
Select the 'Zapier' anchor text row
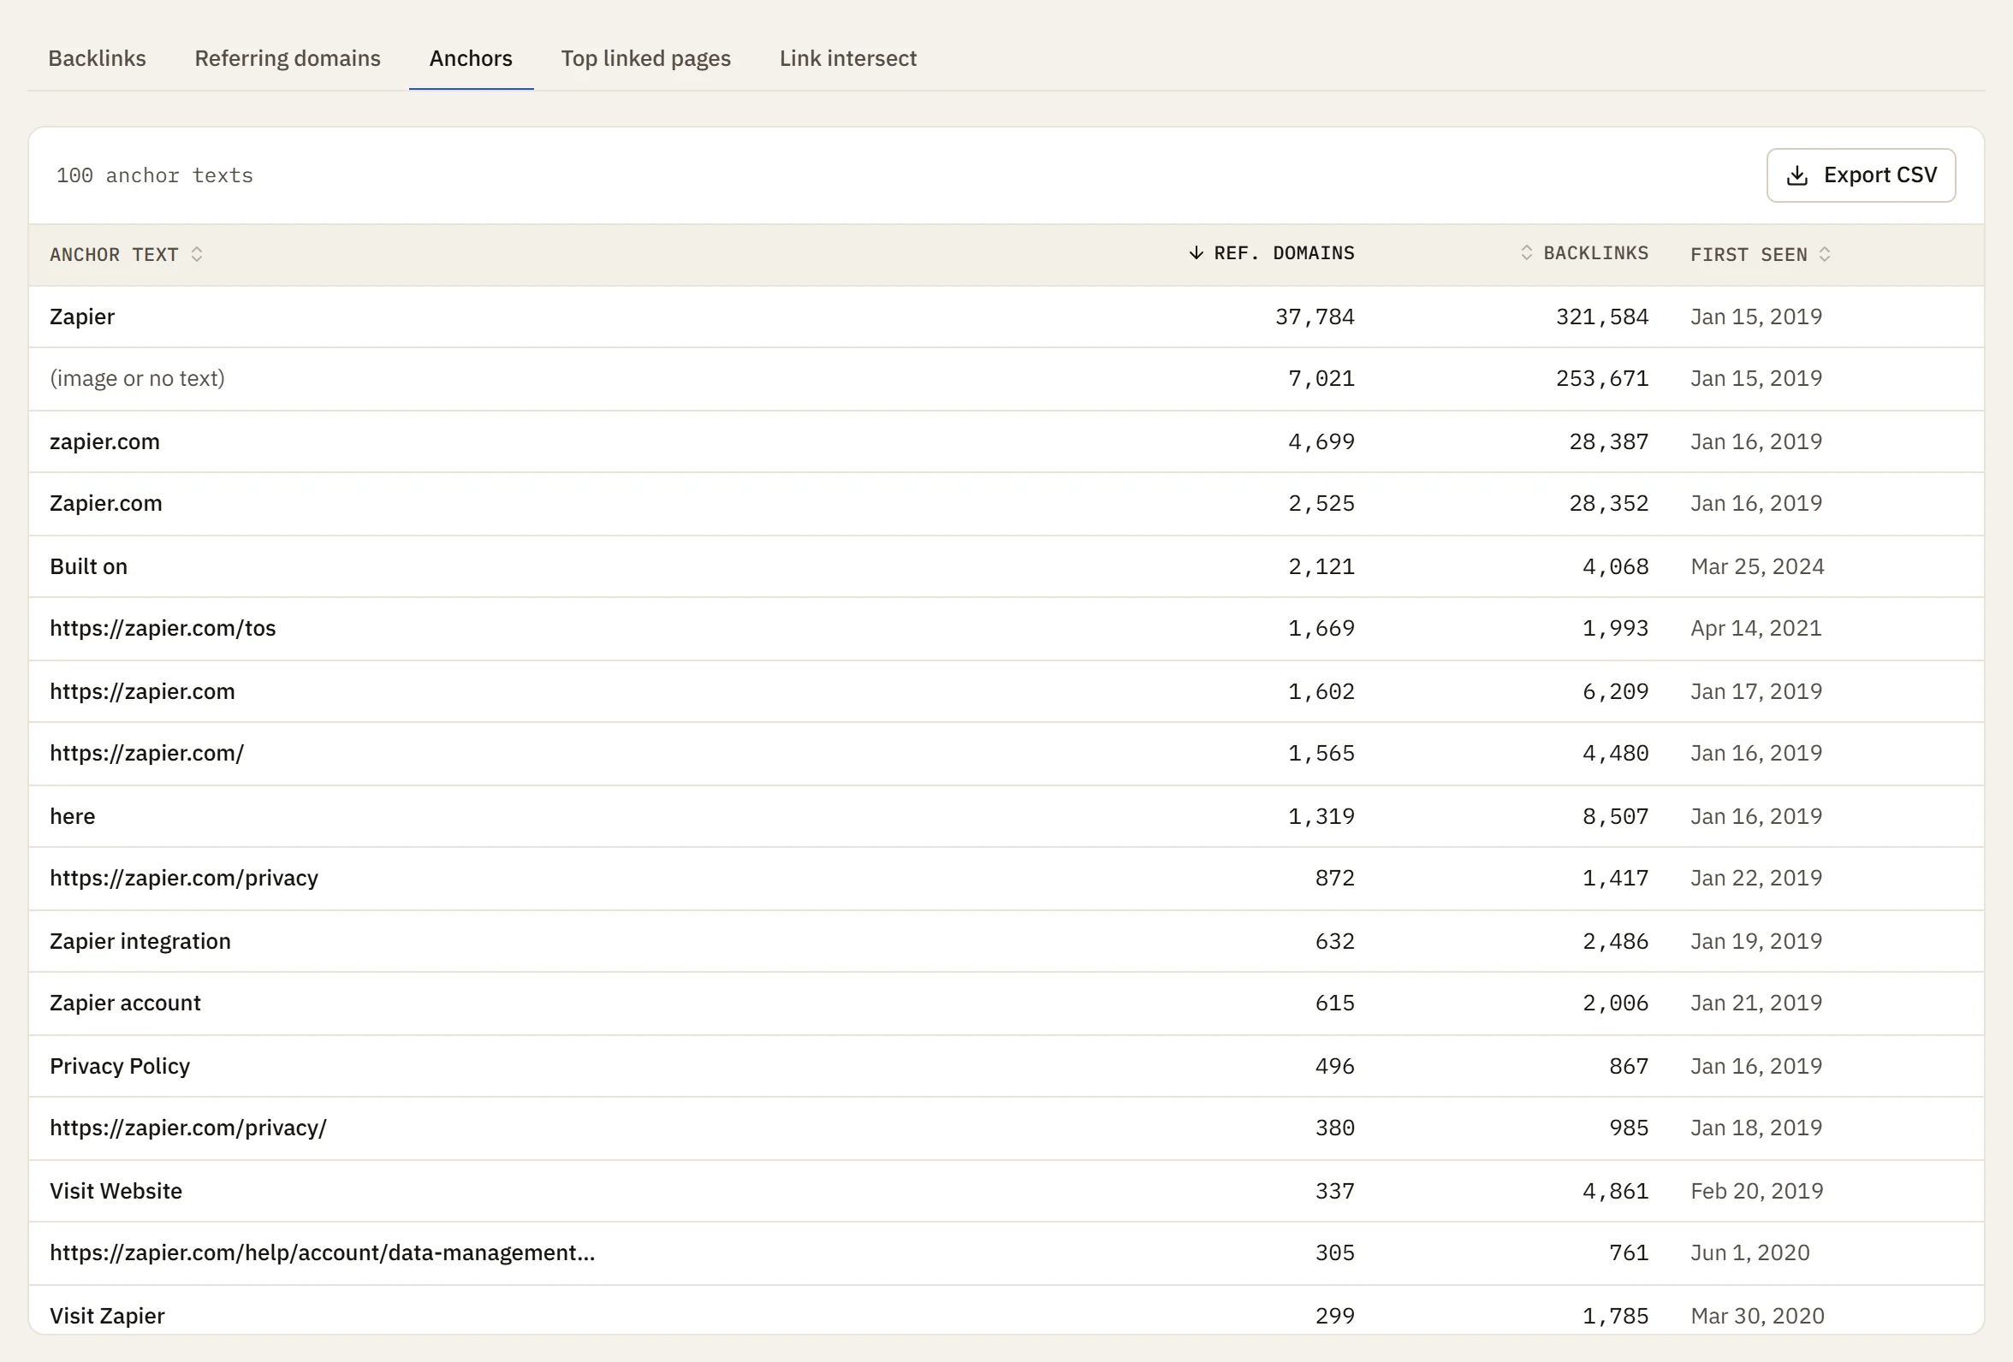tap(1006, 317)
